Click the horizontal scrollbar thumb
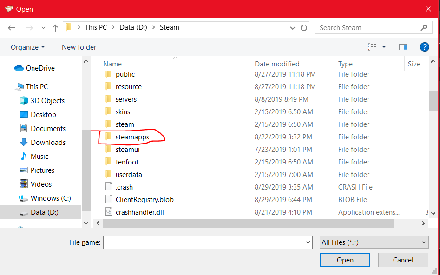 pyautogui.click(x=248, y=223)
